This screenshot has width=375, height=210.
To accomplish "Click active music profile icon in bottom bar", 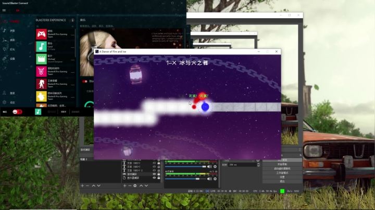I will (x=38, y=112).
